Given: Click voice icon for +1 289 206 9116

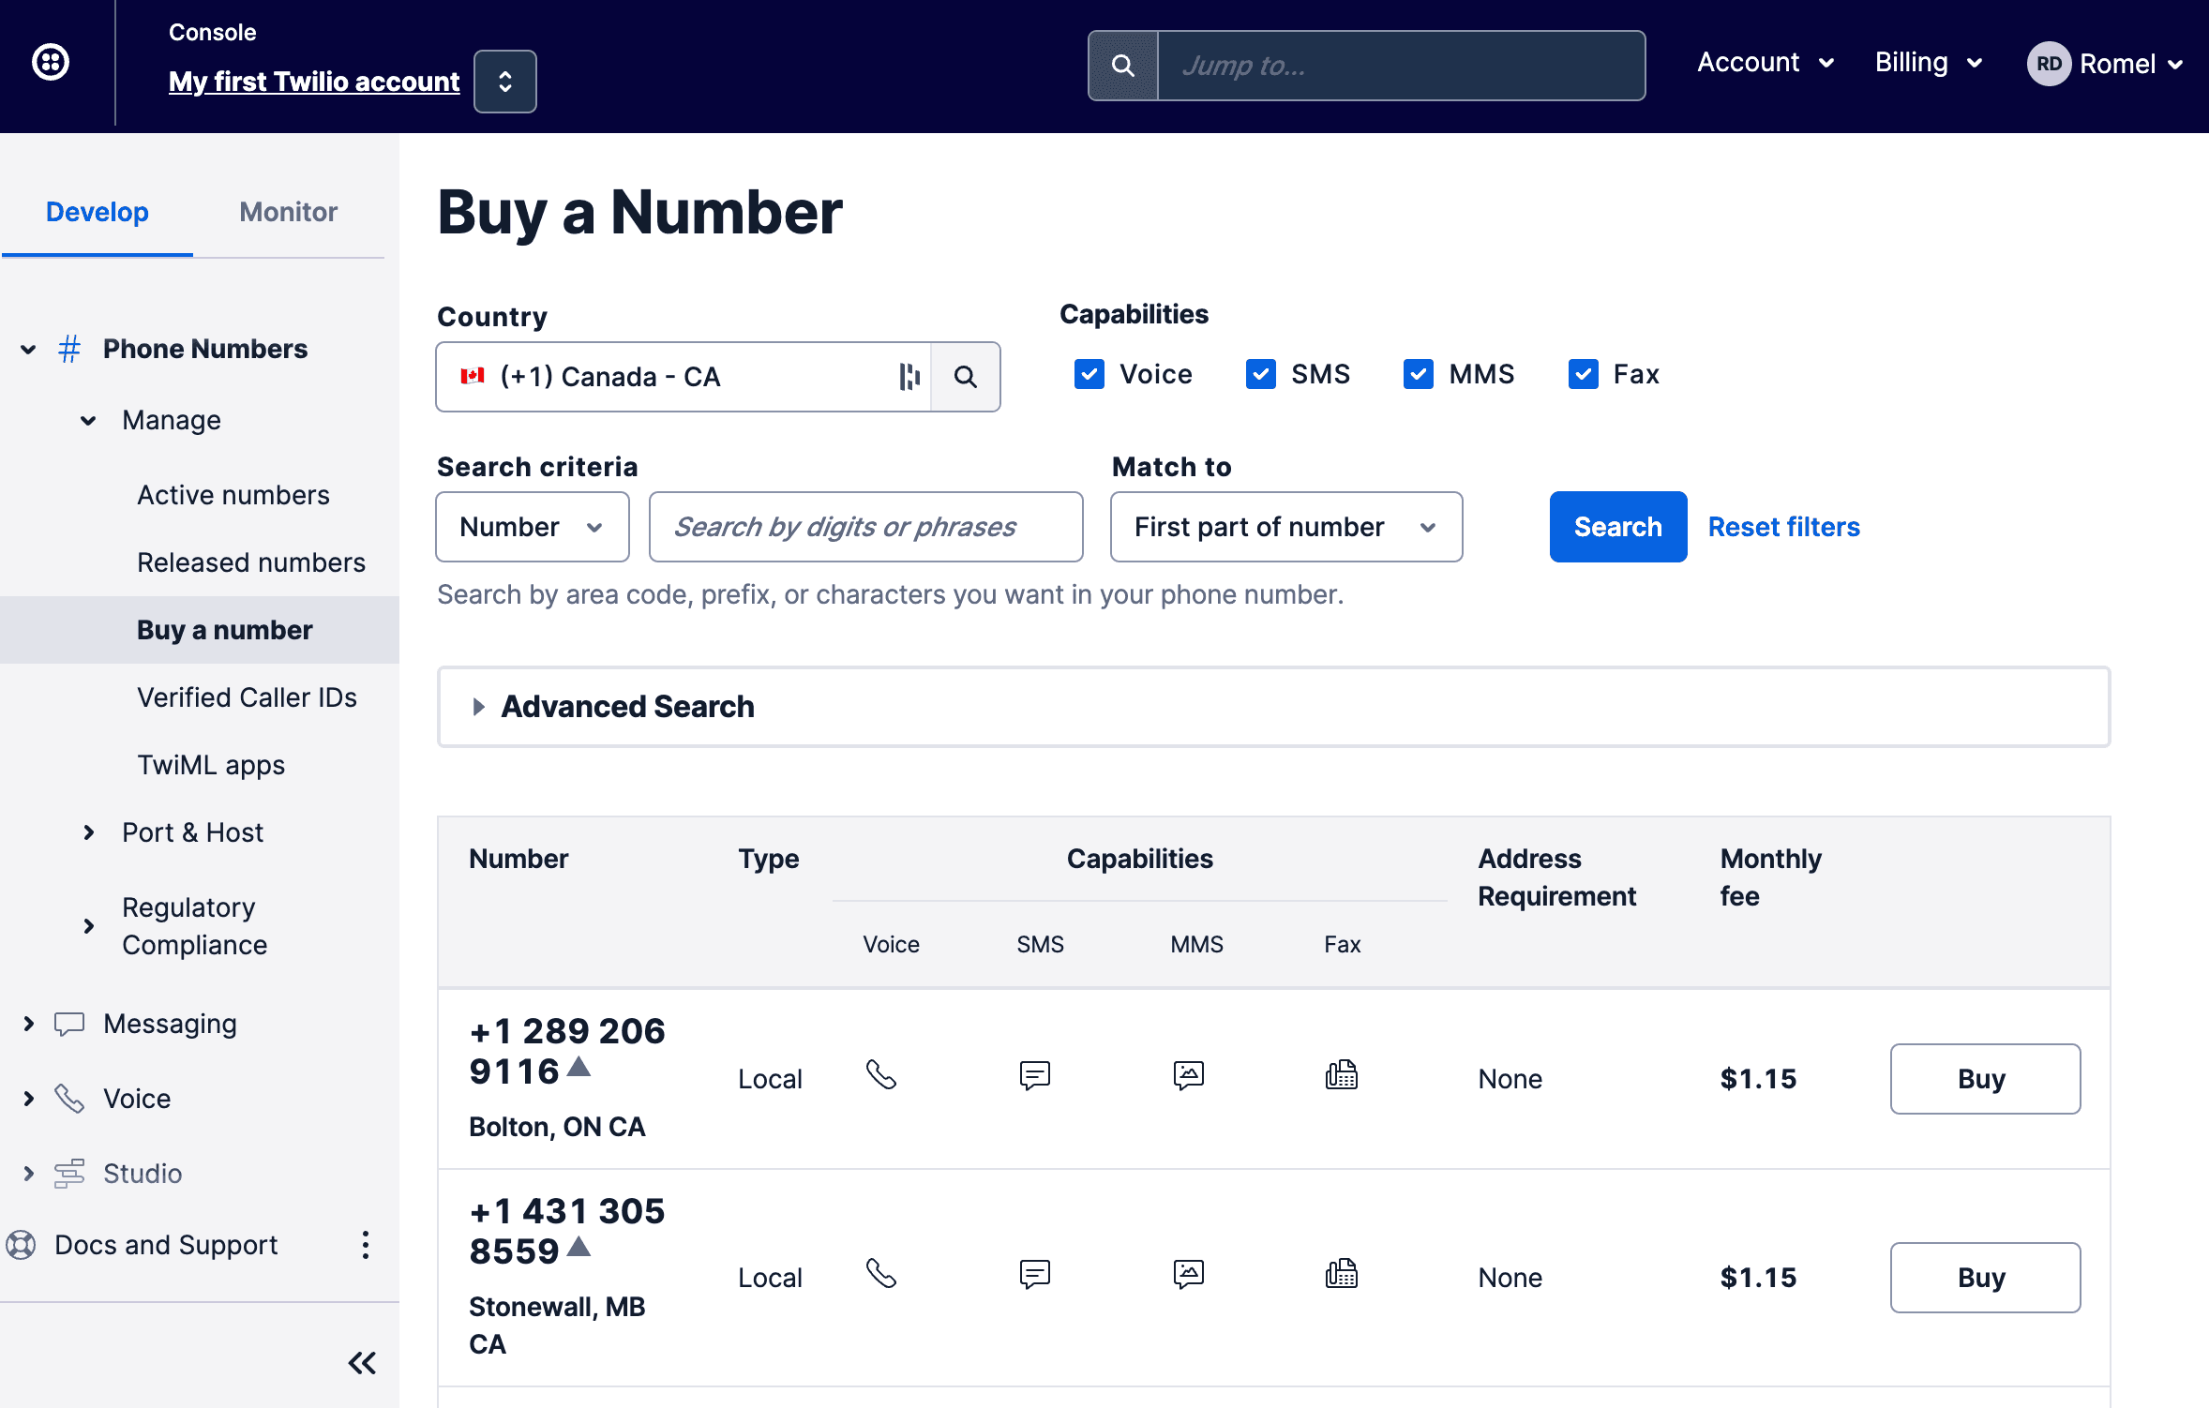Looking at the screenshot, I should (x=881, y=1075).
